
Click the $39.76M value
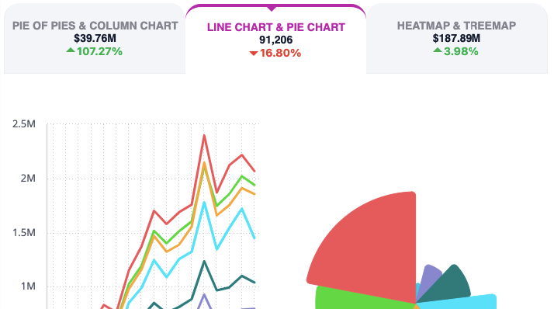95,38
